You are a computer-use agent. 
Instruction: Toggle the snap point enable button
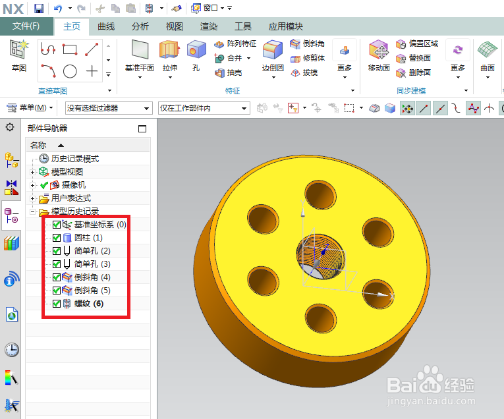point(407,108)
